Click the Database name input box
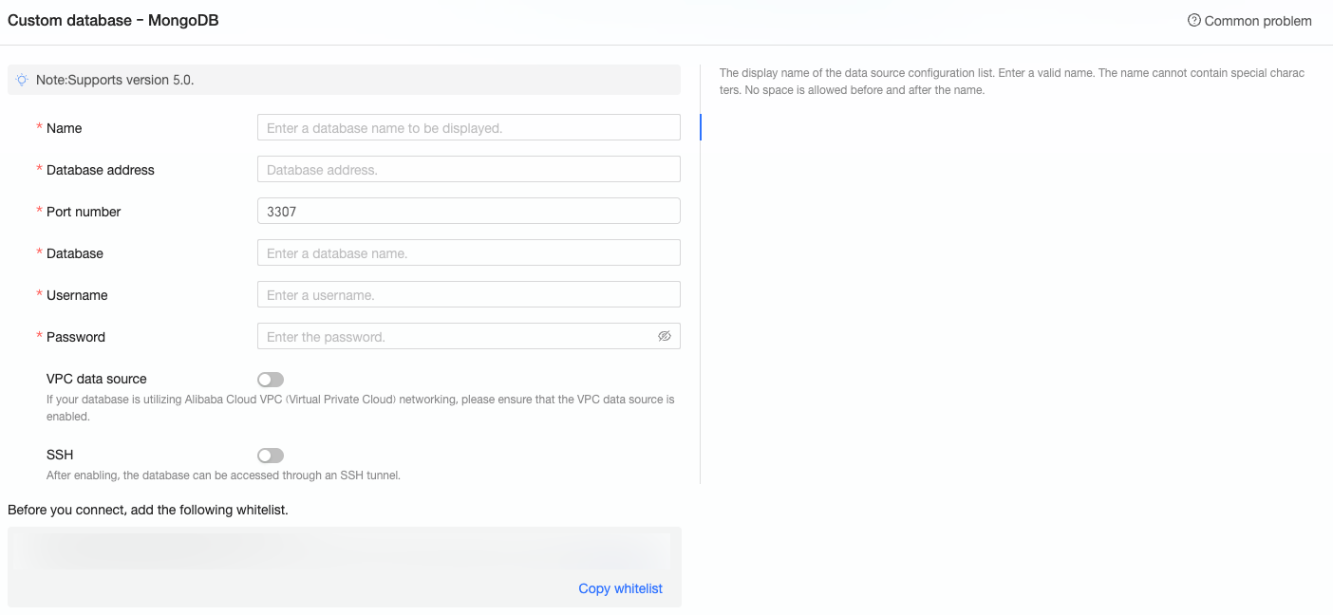This screenshot has width=1333, height=615. point(468,252)
